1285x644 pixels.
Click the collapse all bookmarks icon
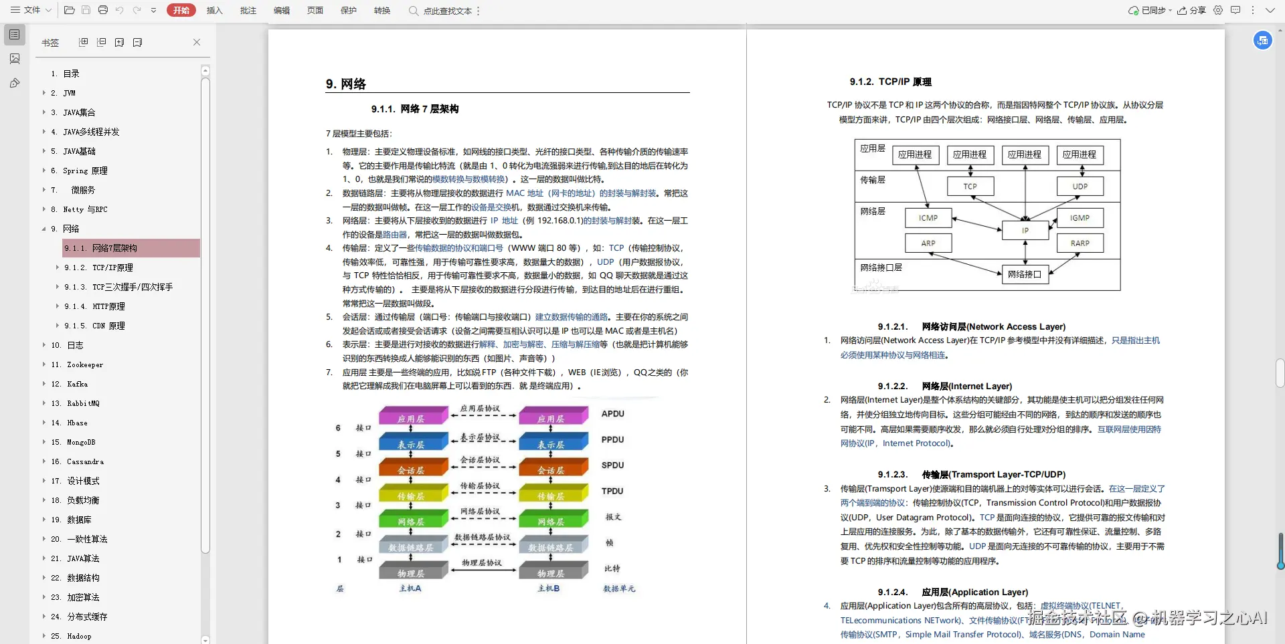102,42
